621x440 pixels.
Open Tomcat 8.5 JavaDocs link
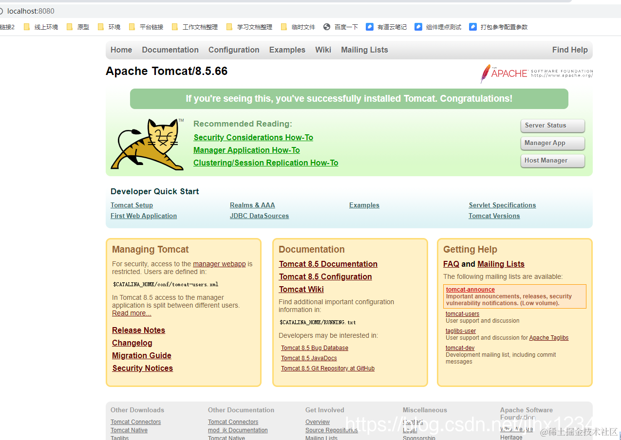[x=309, y=358]
